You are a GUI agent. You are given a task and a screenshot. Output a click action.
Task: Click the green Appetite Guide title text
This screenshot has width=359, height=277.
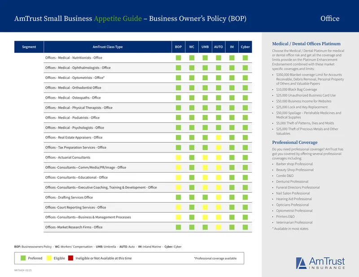(118, 18)
